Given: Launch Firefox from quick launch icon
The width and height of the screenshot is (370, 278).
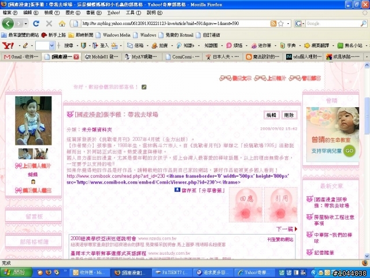Looking at the screenshot, I should pyautogui.click(x=49, y=272).
